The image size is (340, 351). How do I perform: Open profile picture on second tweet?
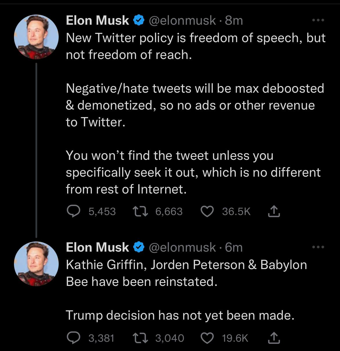(36, 264)
